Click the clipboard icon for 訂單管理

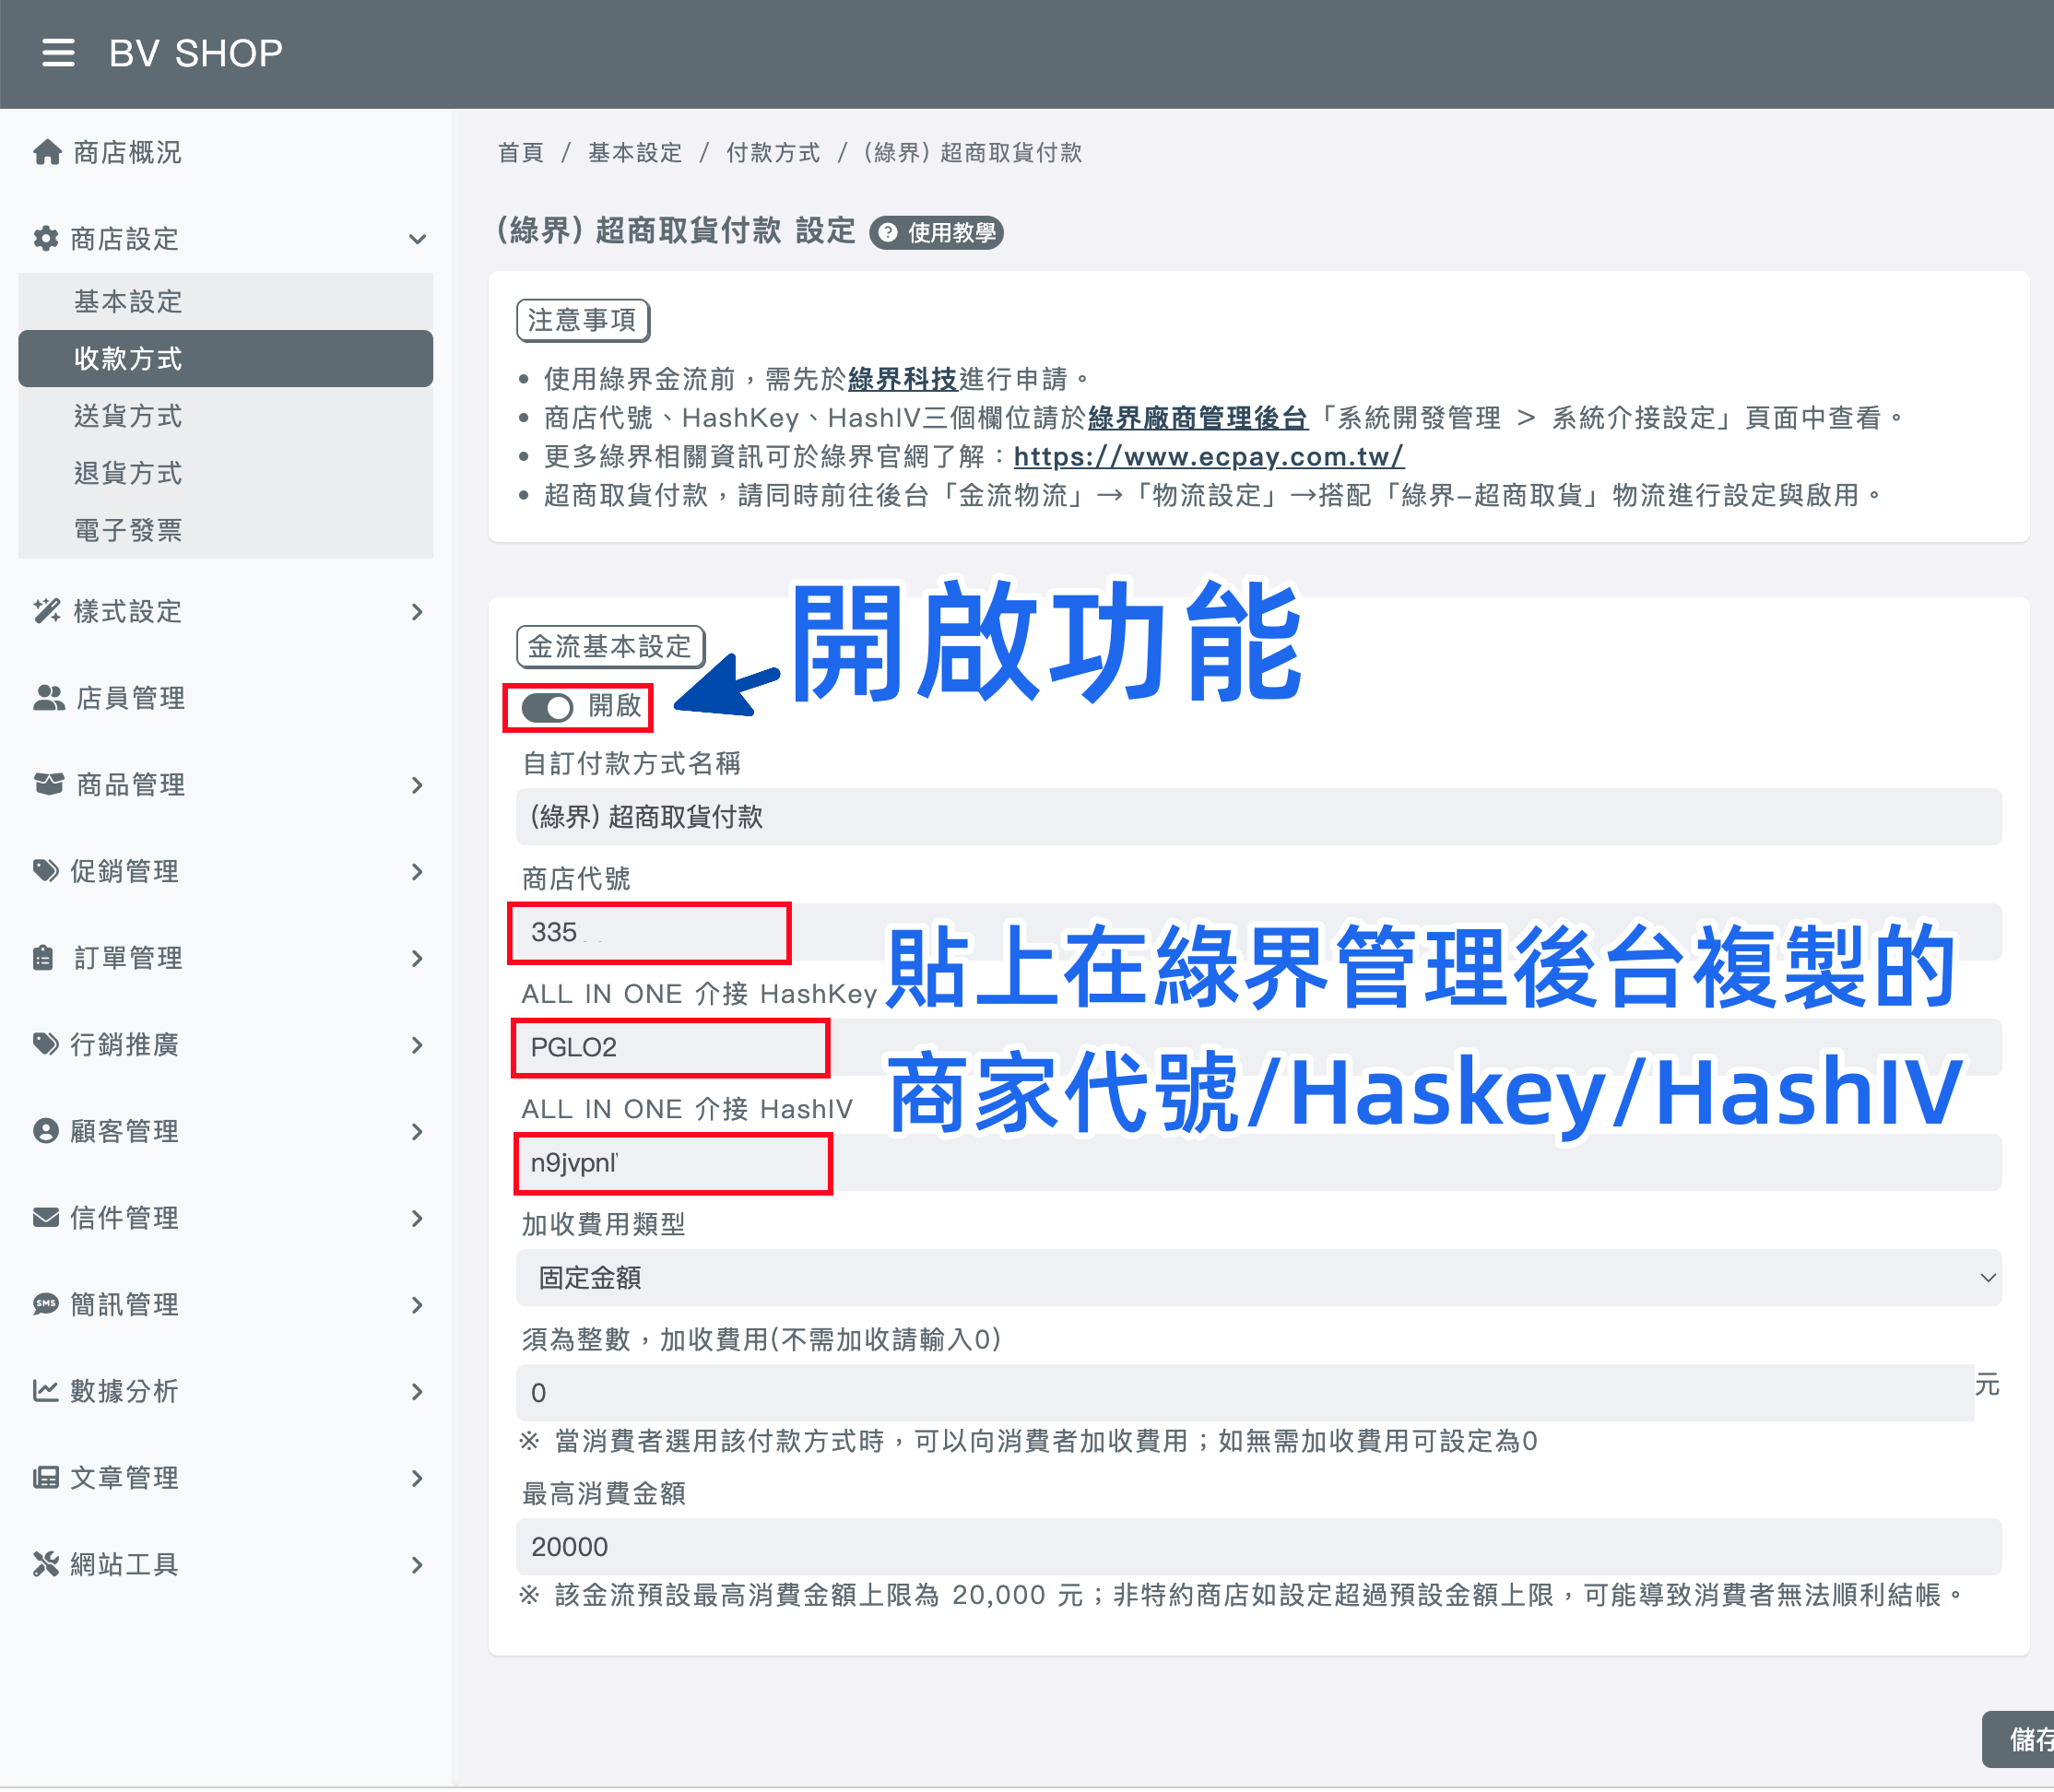[43, 958]
